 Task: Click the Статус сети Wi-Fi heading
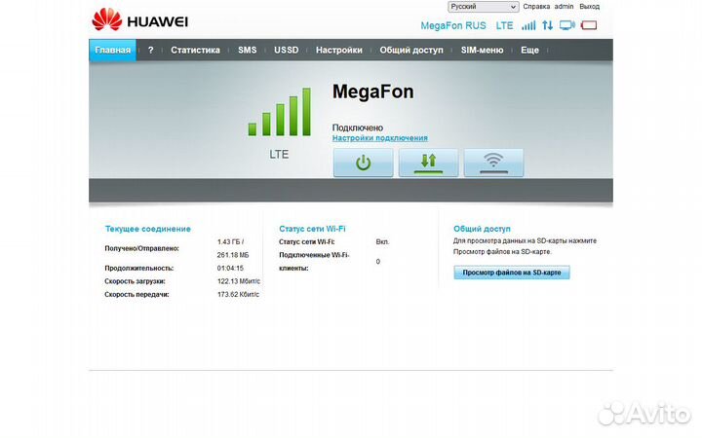312,229
